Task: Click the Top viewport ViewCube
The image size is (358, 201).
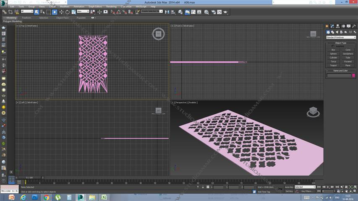Action: [158, 33]
